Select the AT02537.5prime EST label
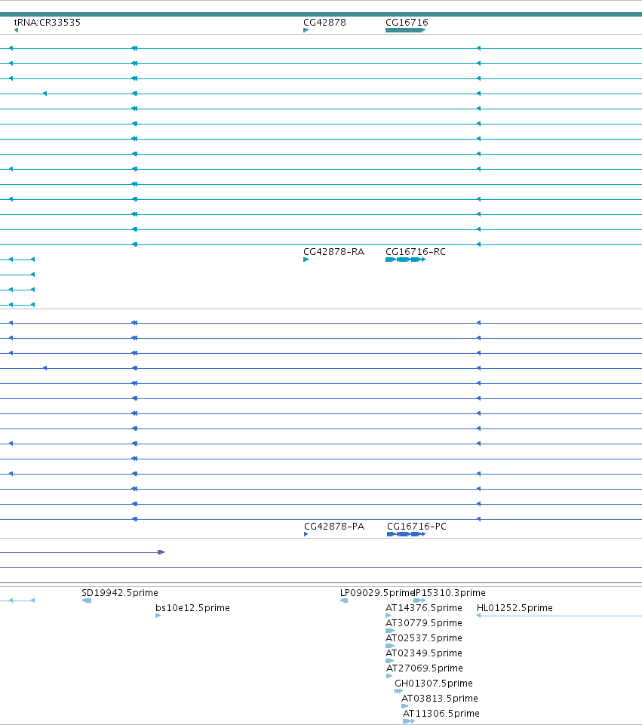The image size is (642, 725). pos(424,638)
